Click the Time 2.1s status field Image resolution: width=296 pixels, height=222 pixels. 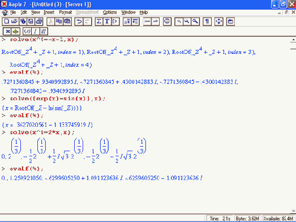220,219
